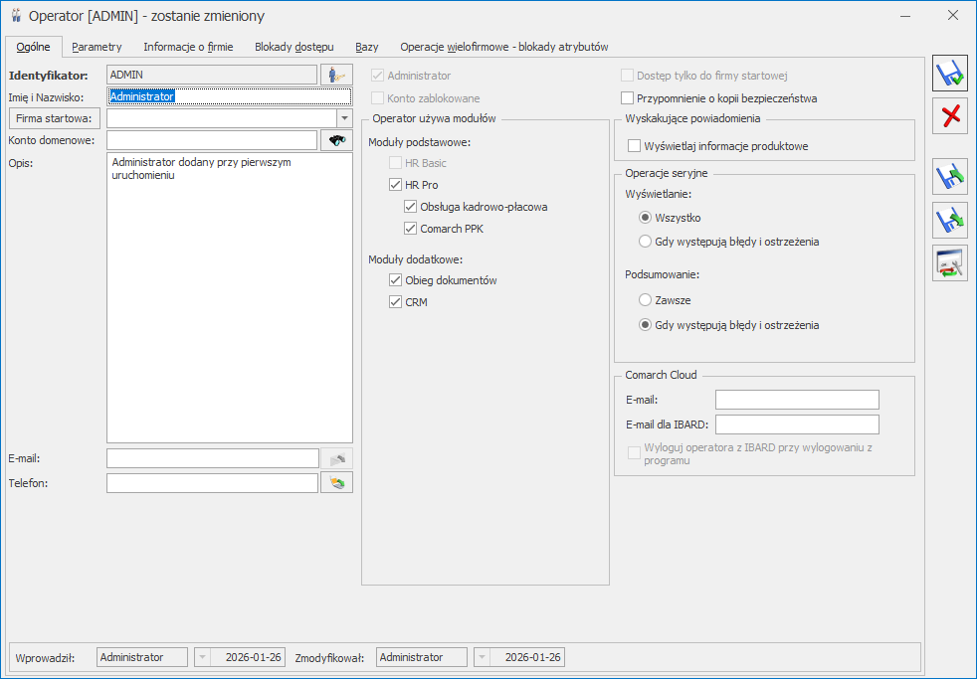Expand the Firma startowa dropdown arrow
This screenshot has width=977, height=679.
343,118
